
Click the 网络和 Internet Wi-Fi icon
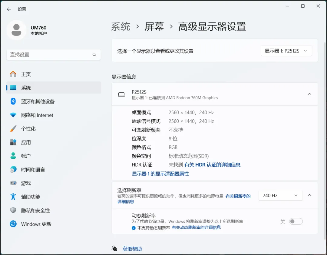click(x=13, y=115)
